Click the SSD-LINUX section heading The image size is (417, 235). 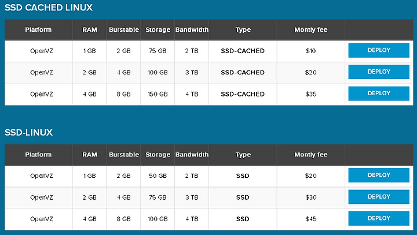pos(28,132)
